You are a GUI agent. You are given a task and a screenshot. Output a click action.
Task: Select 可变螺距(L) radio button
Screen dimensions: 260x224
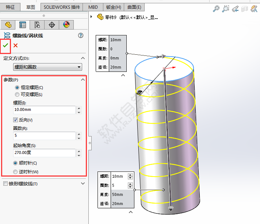point(17,94)
